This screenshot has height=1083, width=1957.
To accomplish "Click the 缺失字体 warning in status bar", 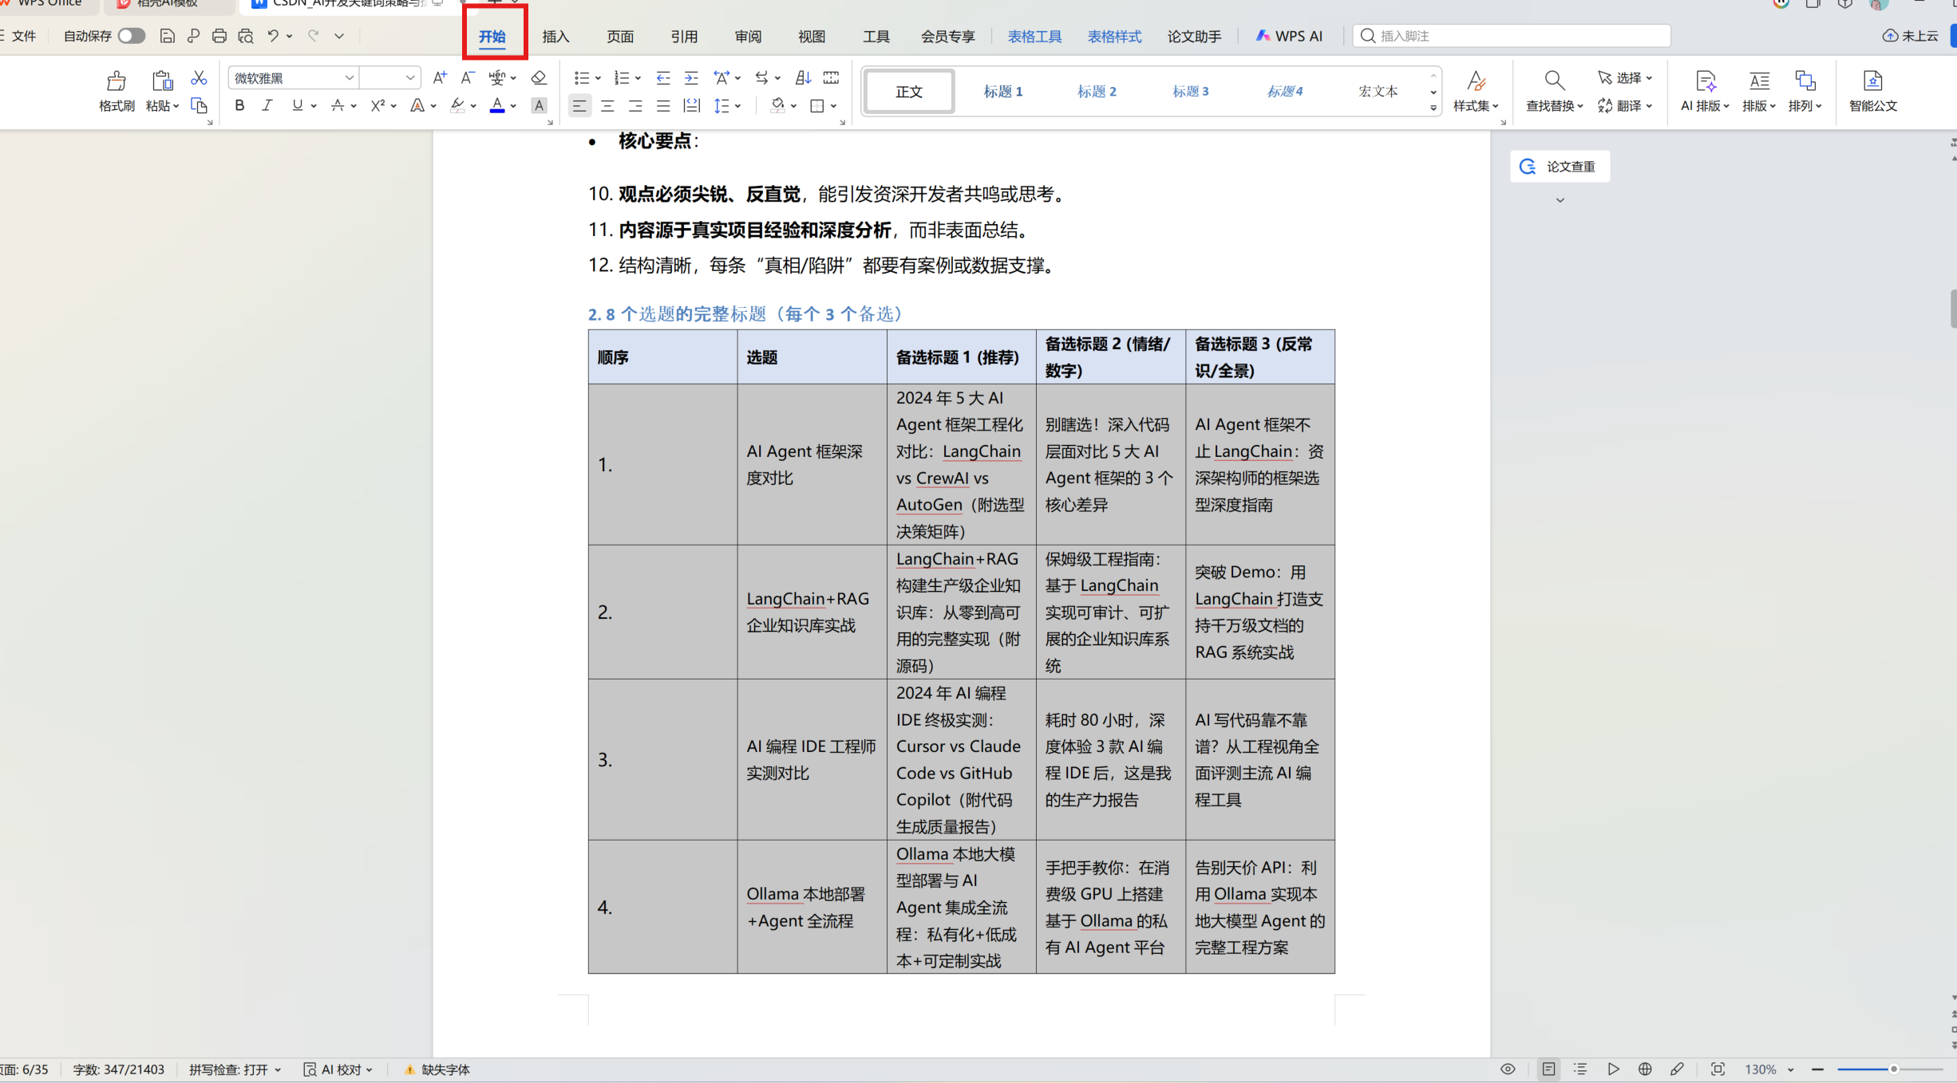I will coord(437,1069).
